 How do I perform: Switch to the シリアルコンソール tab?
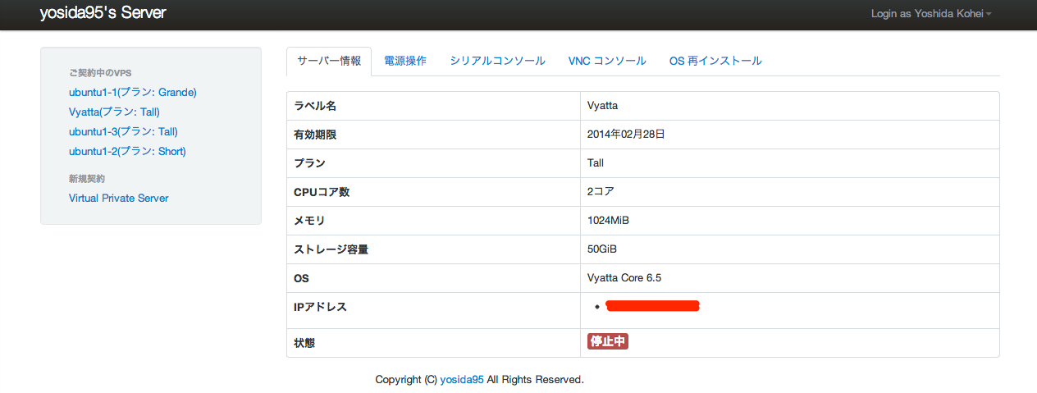point(497,62)
